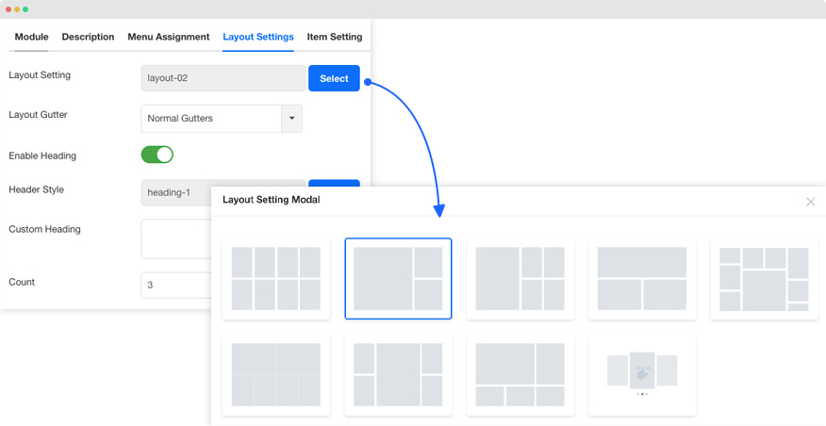Click the Layout Gutter label
The width and height of the screenshot is (826, 426).
38,115
